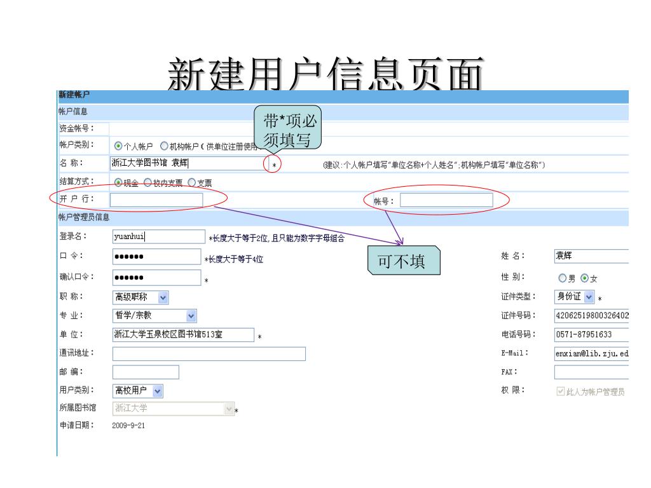Click the E-Mail input field
Image resolution: width=651 pixels, height=488 pixels.
point(592,353)
